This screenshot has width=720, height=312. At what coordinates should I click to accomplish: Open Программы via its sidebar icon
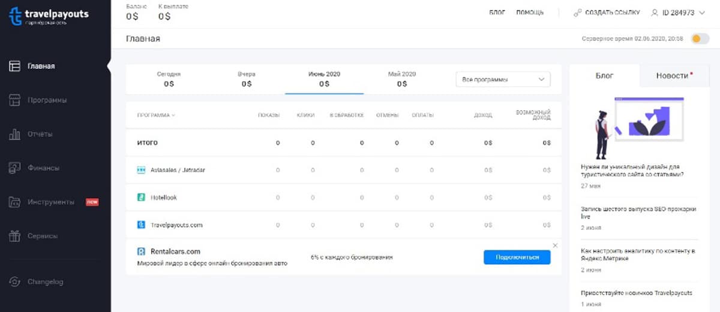tap(15, 100)
